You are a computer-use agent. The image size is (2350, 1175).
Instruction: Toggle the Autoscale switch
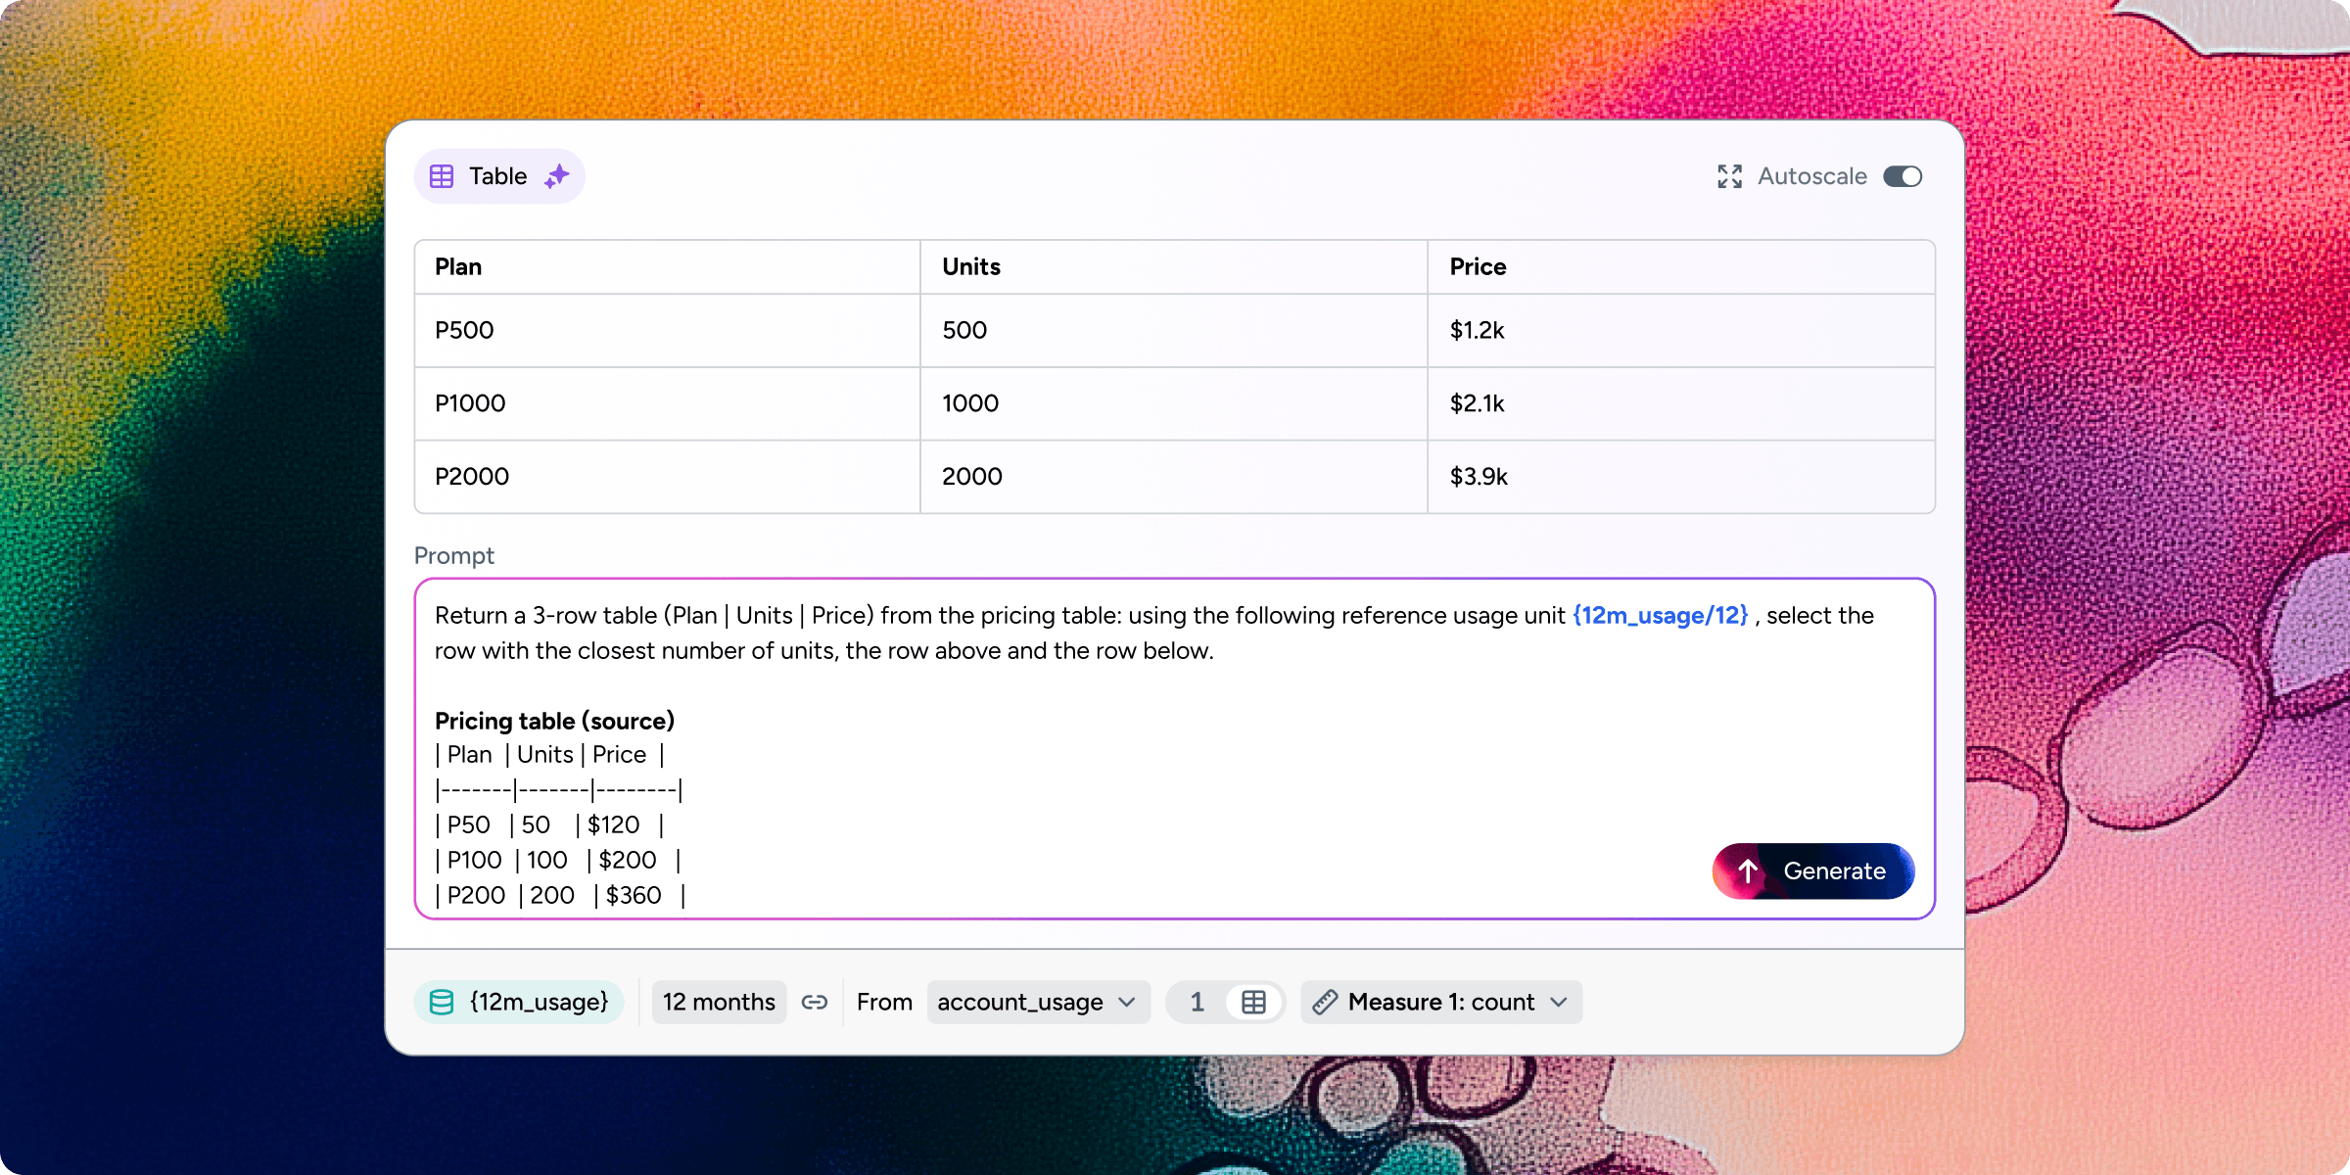tap(1903, 176)
